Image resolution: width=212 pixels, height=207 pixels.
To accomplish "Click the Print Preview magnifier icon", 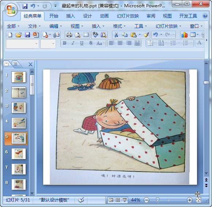I will coord(78,35).
